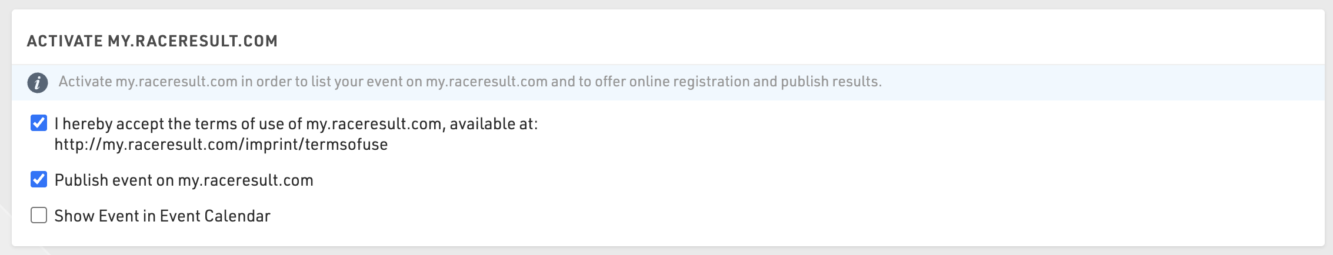Click the first word 'Activate' in info message

tap(85, 82)
